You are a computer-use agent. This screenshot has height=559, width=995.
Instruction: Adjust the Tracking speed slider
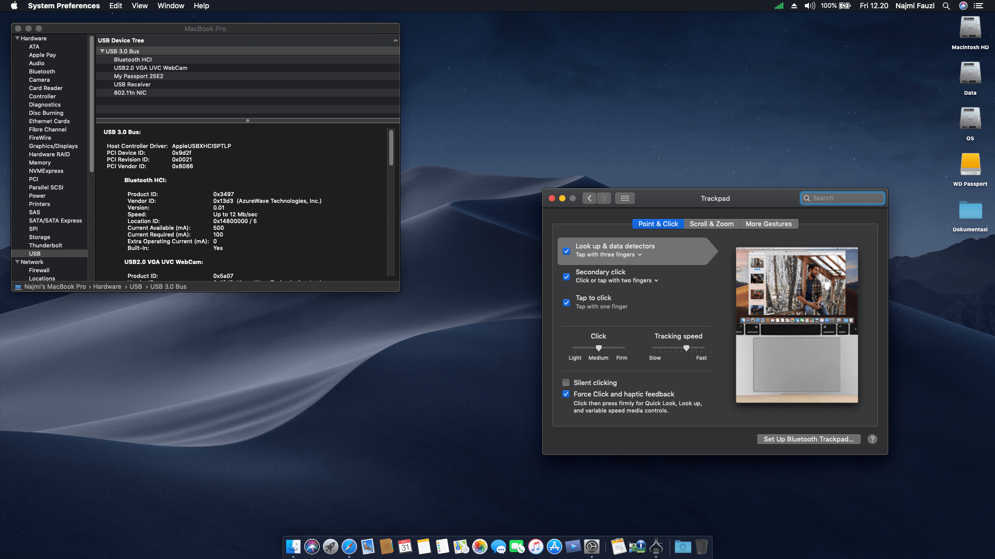tap(686, 348)
